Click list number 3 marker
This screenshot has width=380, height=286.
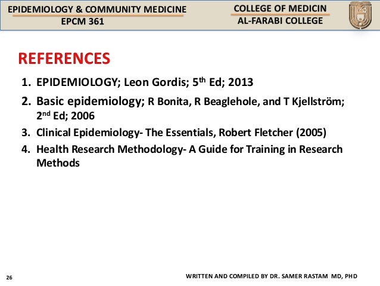(26, 133)
